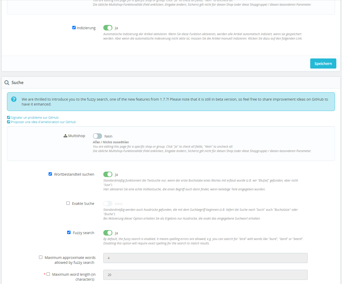Toggle the Indizierung switch off
The width and height of the screenshot is (342, 284).
click(108, 28)
